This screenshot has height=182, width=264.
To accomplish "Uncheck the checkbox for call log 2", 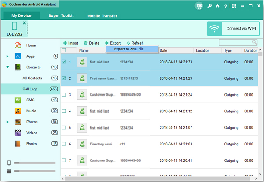I will click(64, 78).
